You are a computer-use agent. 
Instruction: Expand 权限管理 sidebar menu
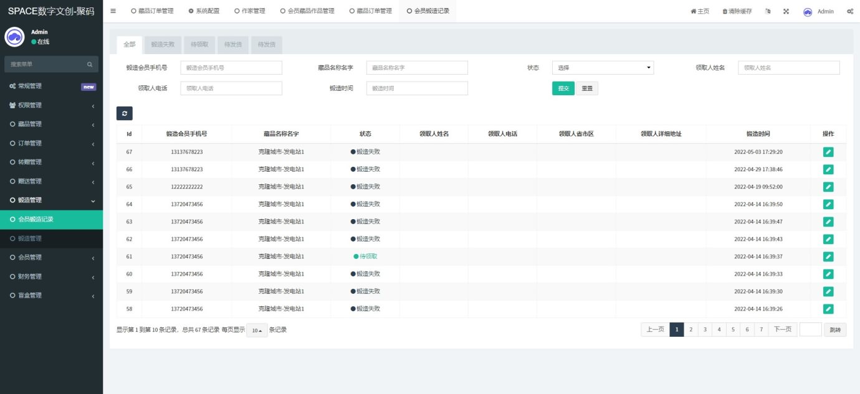tap(51, 105)
